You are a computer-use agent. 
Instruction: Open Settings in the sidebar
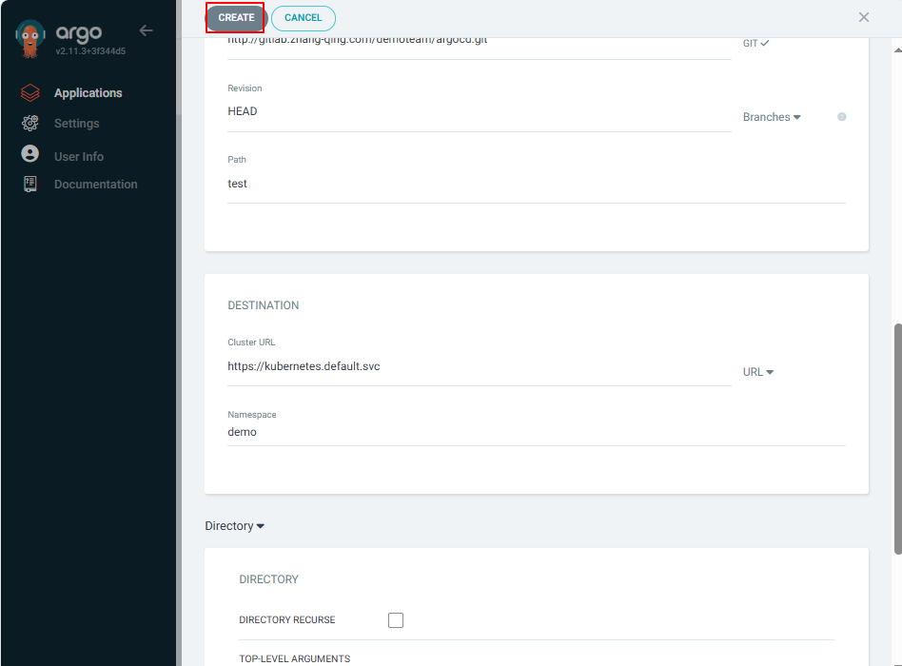coord(76,124)
